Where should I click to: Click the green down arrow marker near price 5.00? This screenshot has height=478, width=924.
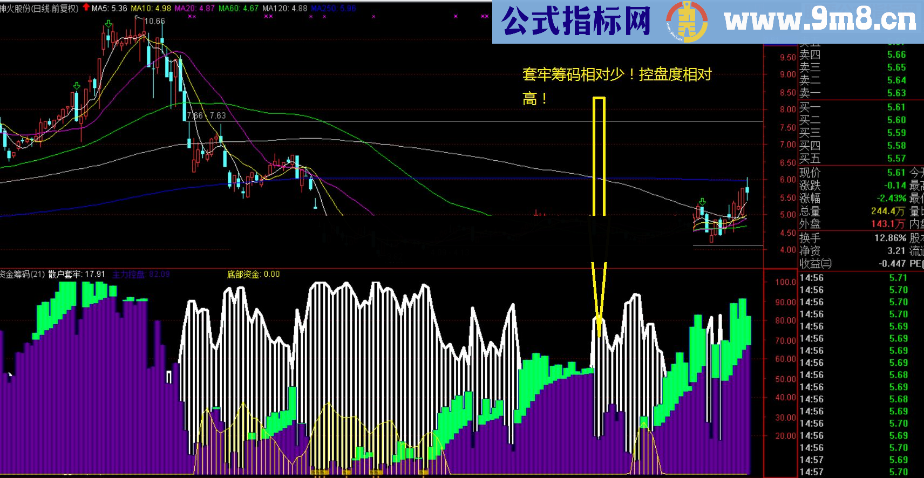pos(701,202)
